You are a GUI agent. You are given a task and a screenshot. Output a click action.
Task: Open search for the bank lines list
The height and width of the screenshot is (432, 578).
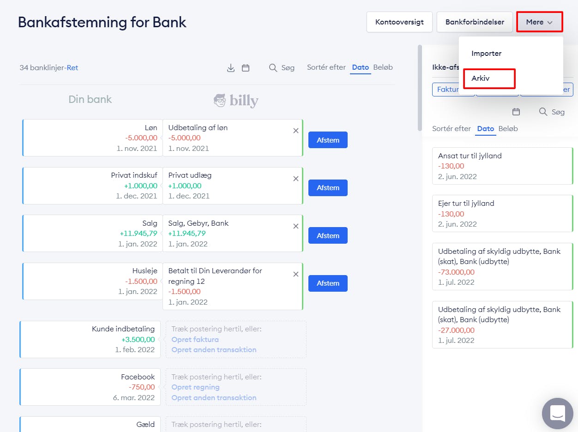point(282,68)
